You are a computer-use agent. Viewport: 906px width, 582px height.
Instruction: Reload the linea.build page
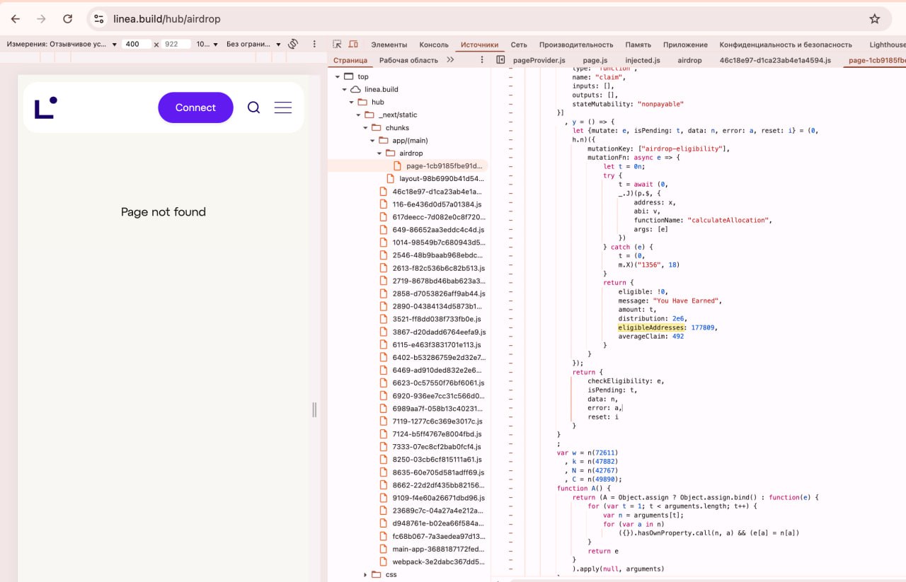click(x=67, y=19)
